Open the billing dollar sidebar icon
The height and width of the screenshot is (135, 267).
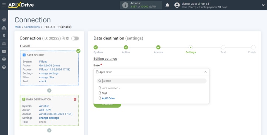[x=4, y=35]
